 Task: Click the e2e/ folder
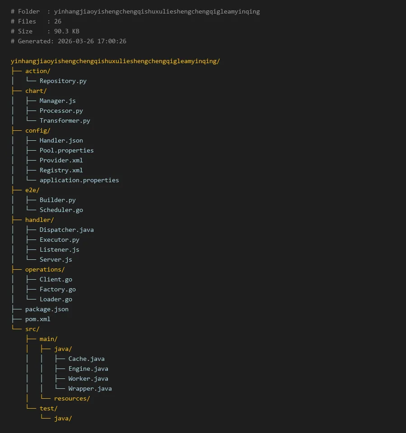[x=32, y=190]
